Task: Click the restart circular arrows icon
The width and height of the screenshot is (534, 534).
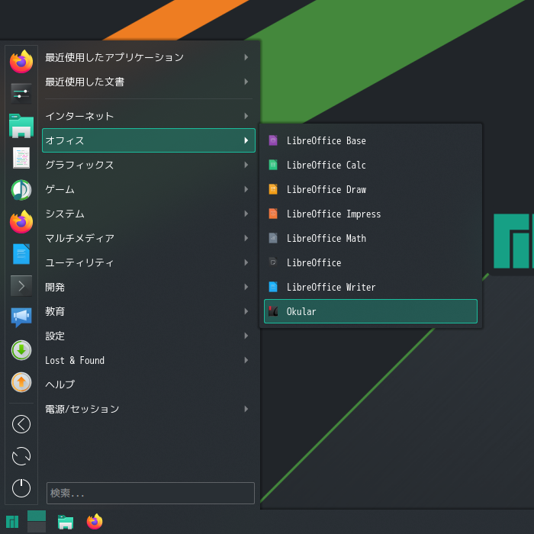Action: tap(21, 456)
